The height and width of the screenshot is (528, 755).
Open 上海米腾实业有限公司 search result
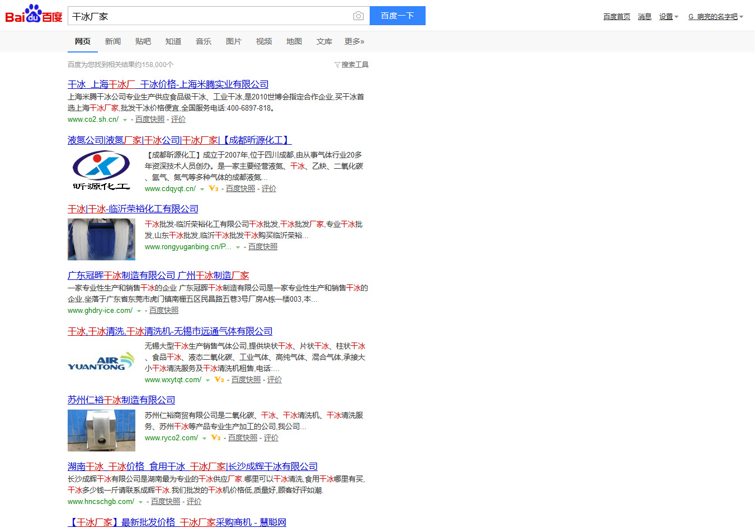168,84
